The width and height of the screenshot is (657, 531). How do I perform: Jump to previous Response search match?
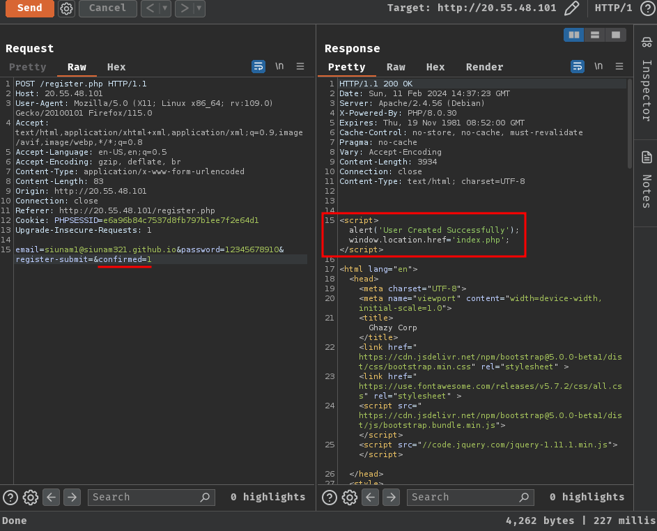tap(371, 498)
